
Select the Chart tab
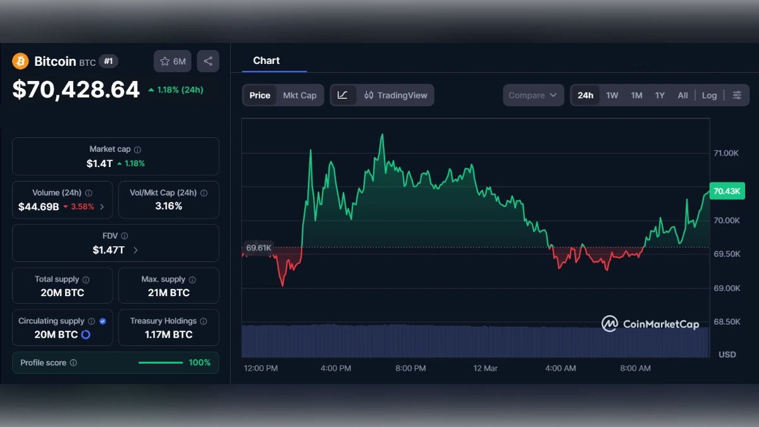click(x=266, y=60)
